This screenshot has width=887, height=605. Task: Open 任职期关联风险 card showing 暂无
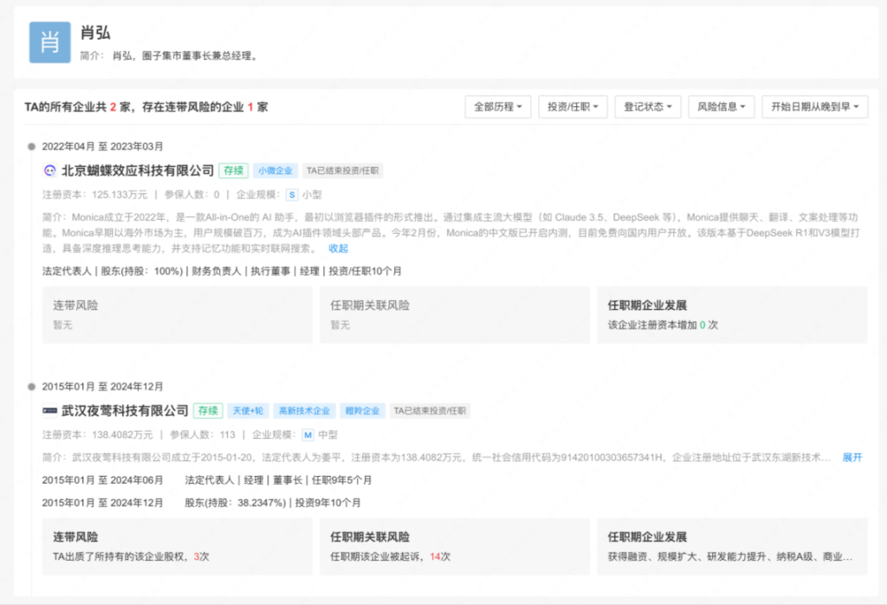[454, 315]
